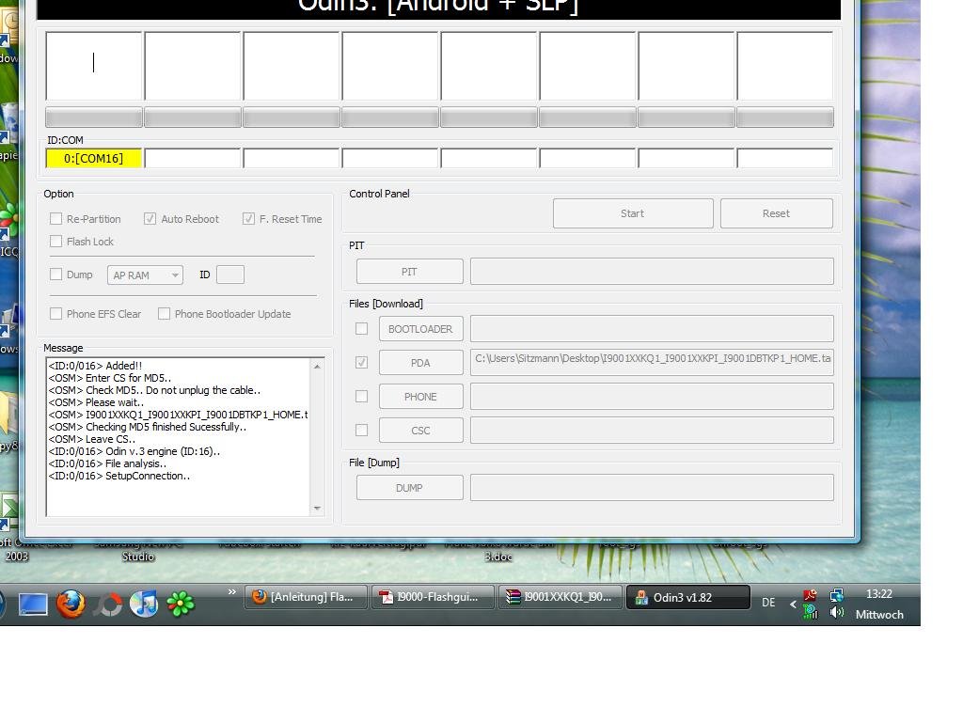Image resolution: width=963 pixels, height=722 pixels.
Task: Open ICQ flower icon in quick launch
Action: [181, 604]
